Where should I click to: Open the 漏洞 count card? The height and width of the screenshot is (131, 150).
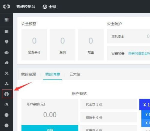tap(62, 45)
